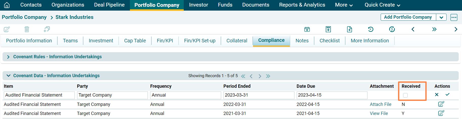The height and width of the screenshot is (119, 462).
Task: Open the Deal Pipeline menu item
Action: click(109, 5)
